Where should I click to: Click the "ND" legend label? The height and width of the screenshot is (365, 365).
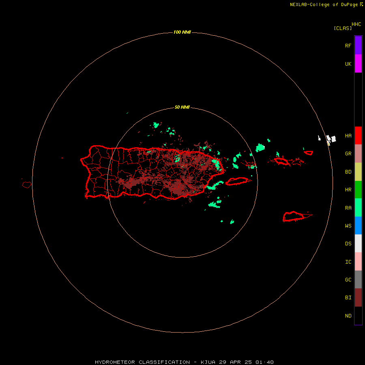coord(348,316)
